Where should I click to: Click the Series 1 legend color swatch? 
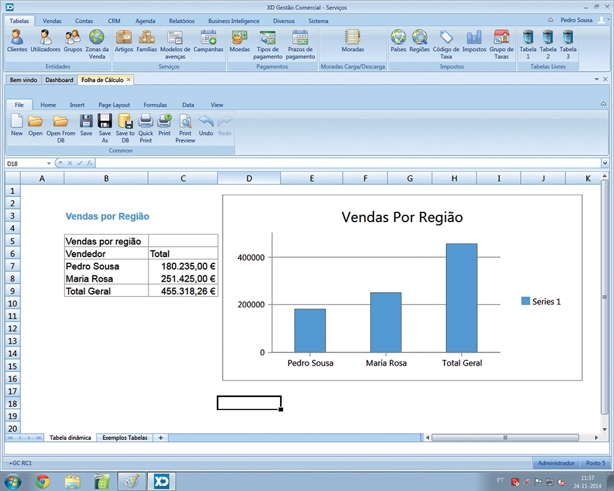tap(526, 301)
